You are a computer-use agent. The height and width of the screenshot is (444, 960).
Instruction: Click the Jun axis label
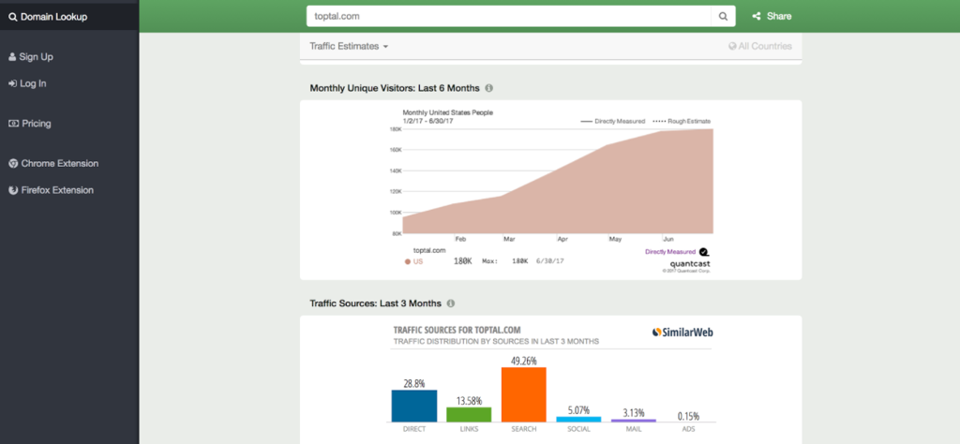pyautogui.click(x=668, y=239)
